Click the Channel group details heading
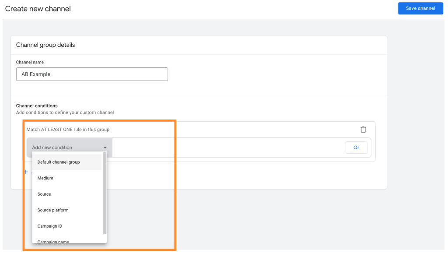448x253 pixels. coord(45,45)
